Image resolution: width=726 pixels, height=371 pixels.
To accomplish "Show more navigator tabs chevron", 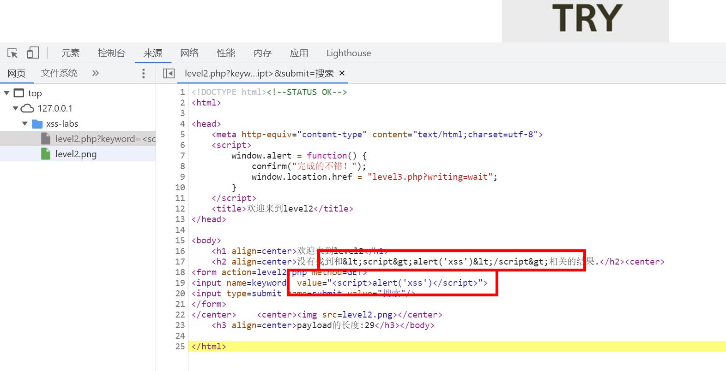I will [95, 73].
